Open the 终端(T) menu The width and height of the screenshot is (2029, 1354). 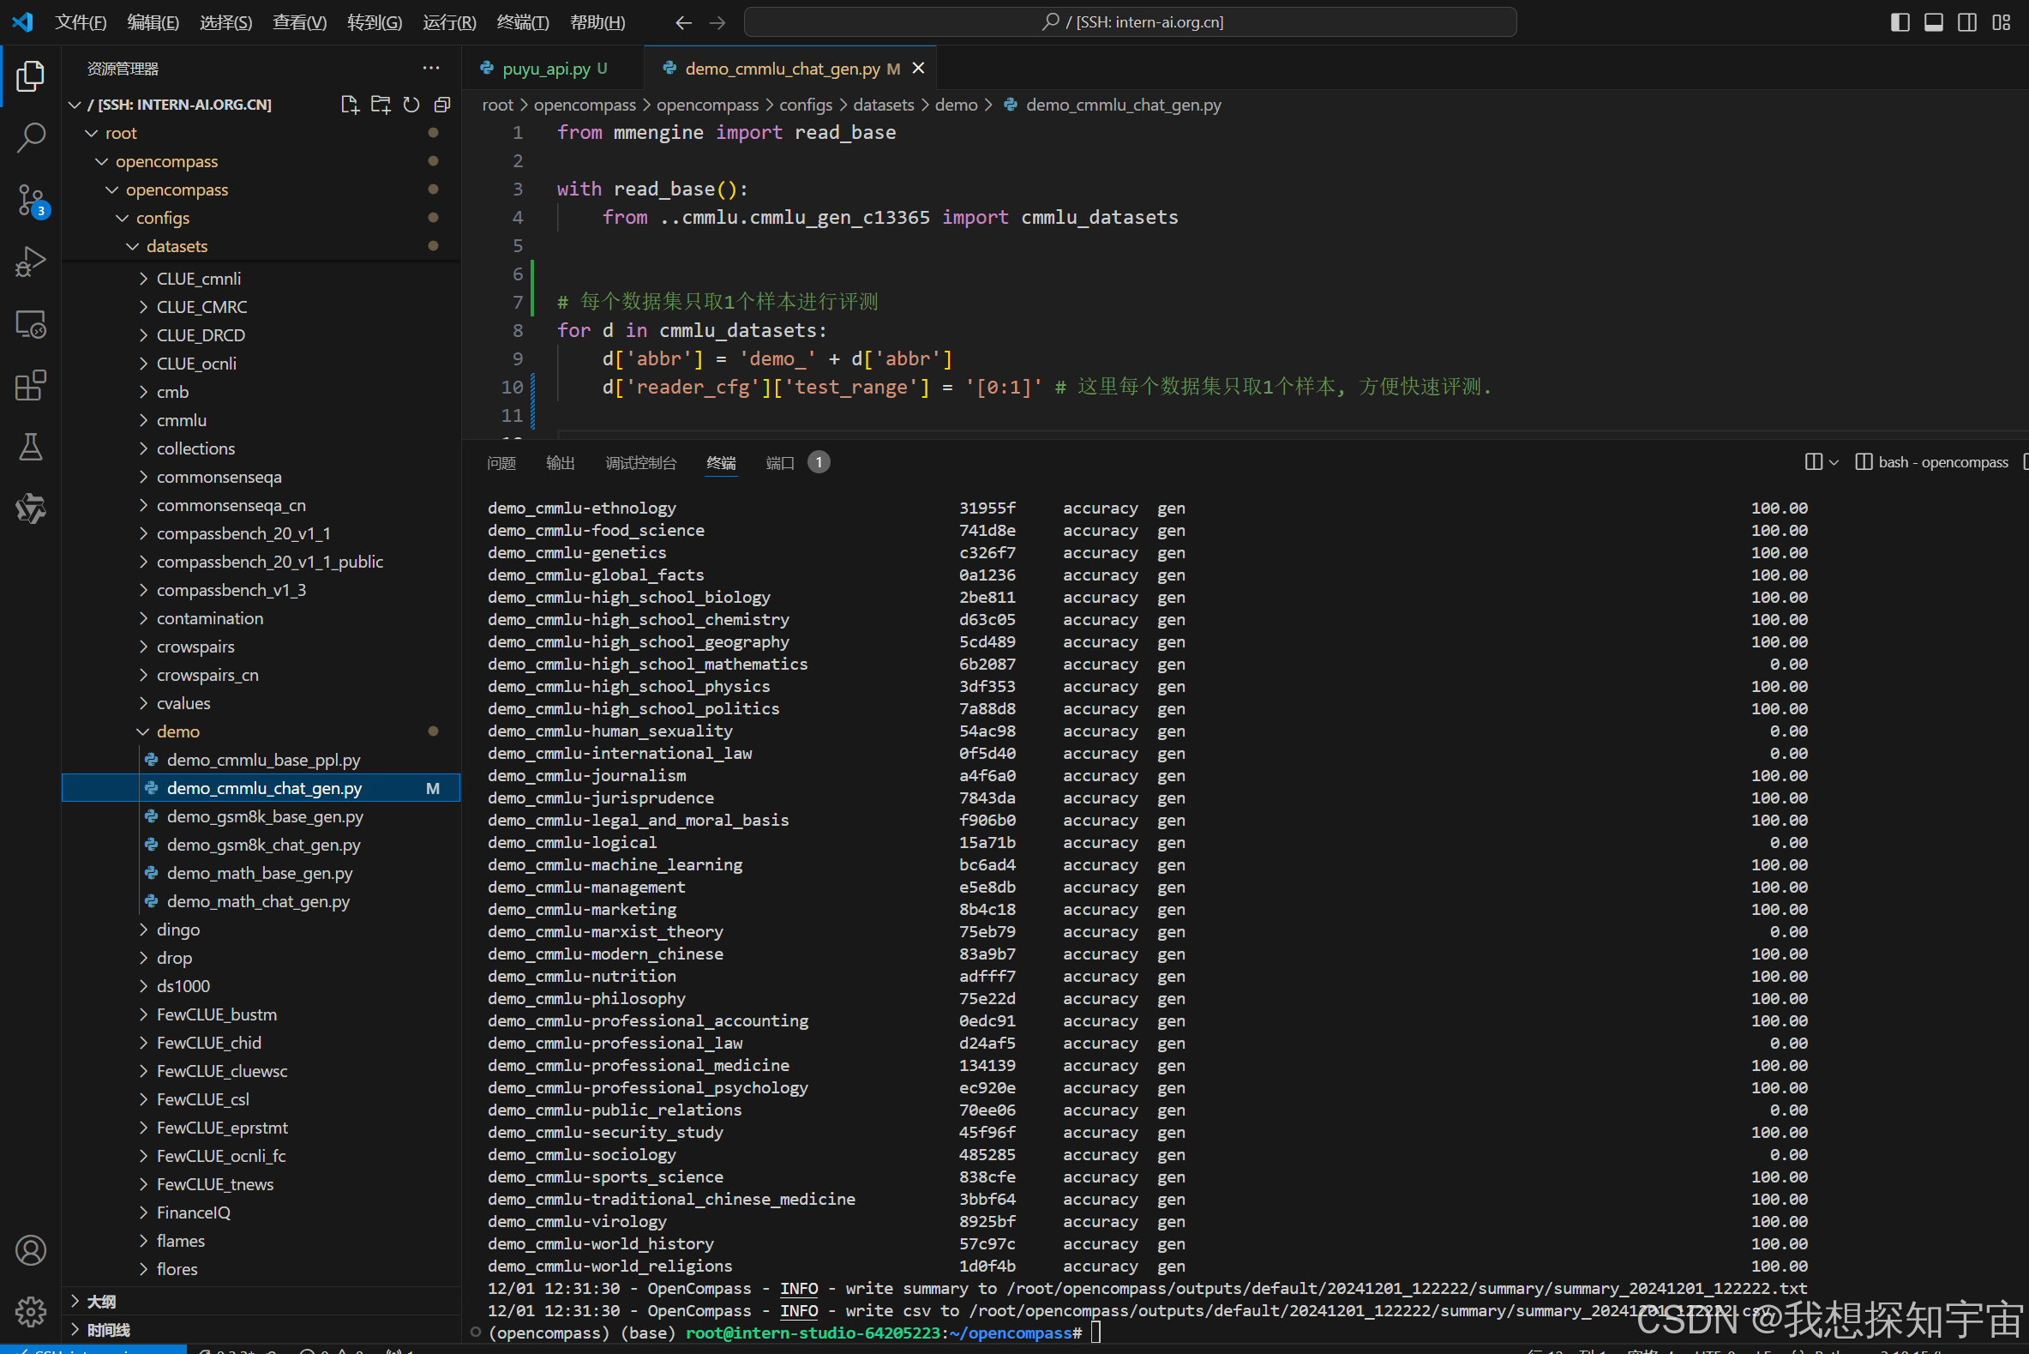pyautogui.click(x=522, y=21)
